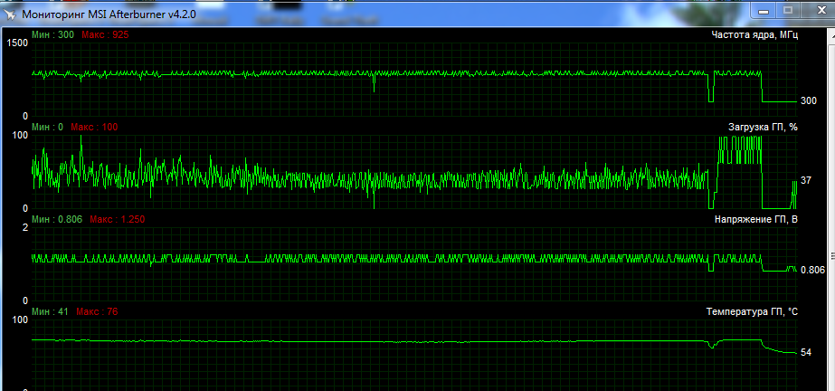Click the 100 axis label on the GPU usage graph
Viewport: 835px width, 391px height.
point(20,135)
